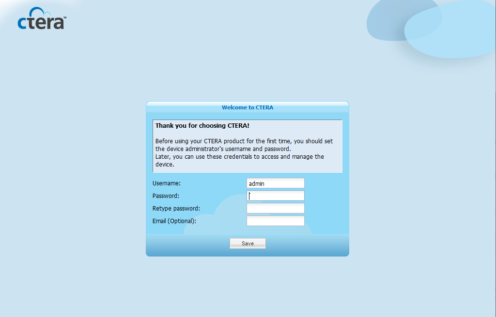Click the 'Welcome to CTERA' title
The height and width of the screenshot is (317, 496).
[248, 107]
